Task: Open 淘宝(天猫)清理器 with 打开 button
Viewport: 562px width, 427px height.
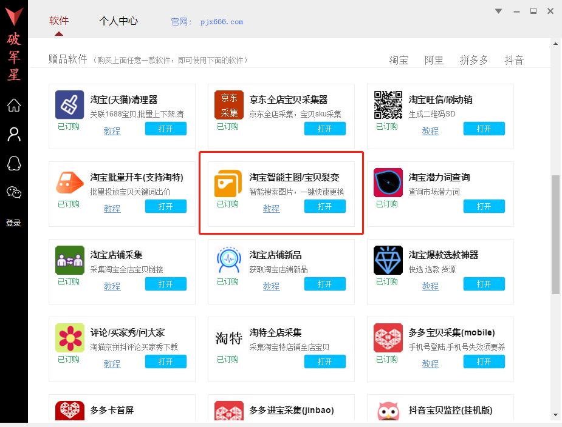Action: (166, 129)
